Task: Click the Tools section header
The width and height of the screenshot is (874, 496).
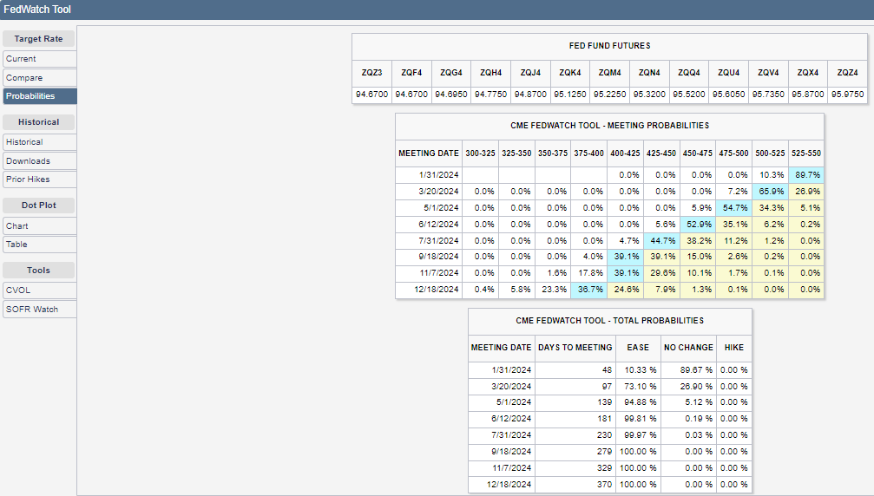Action: tap(38, 270)
